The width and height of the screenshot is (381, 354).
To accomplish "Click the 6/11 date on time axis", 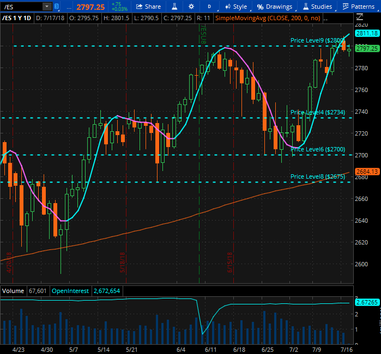I will 211,350.
